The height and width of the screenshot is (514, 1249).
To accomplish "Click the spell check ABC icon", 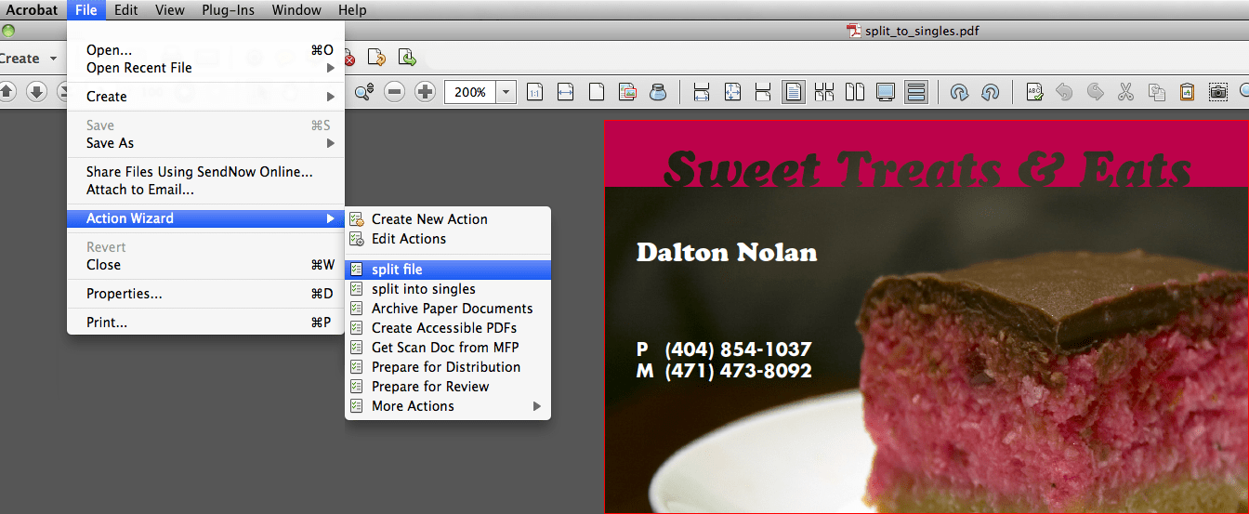I will click(x=1034, y=92).
